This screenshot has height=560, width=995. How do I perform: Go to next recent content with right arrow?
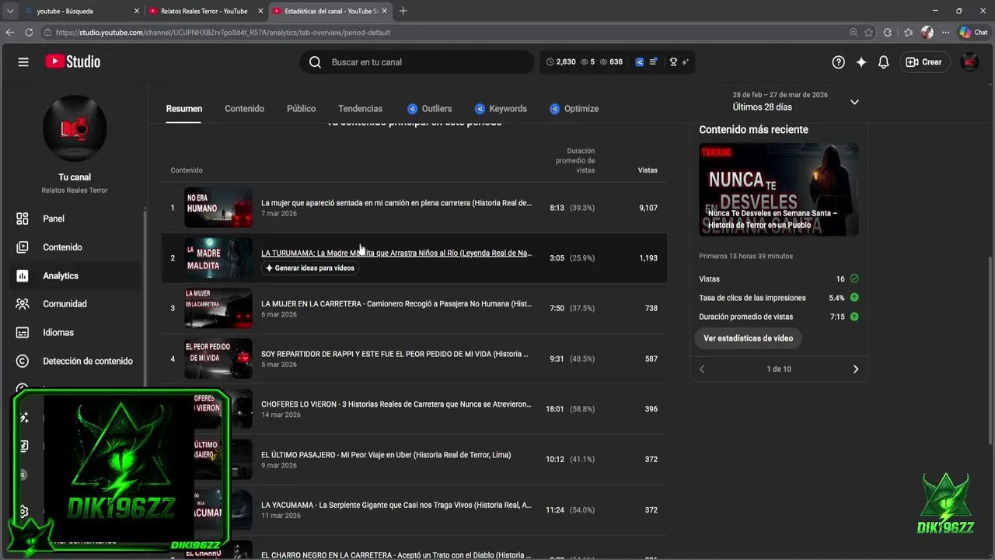(x=856, y=369)
